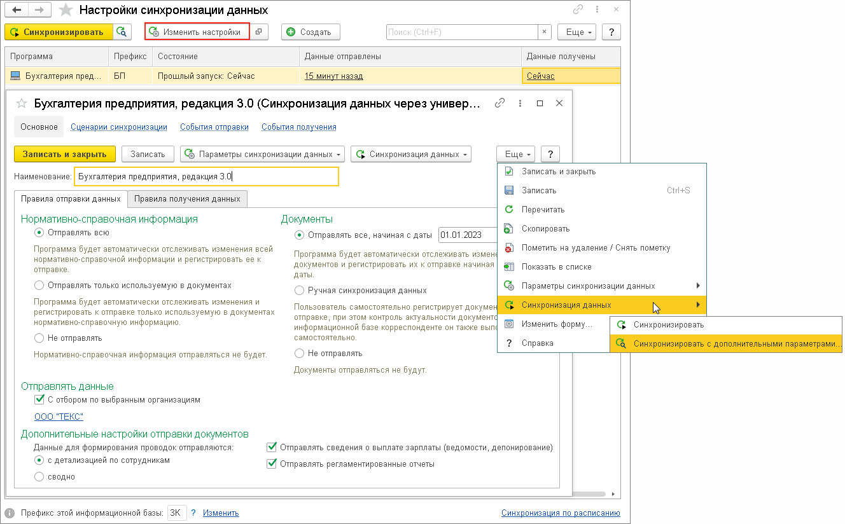Open Сценарии синхронизации section

coord(119,127)
